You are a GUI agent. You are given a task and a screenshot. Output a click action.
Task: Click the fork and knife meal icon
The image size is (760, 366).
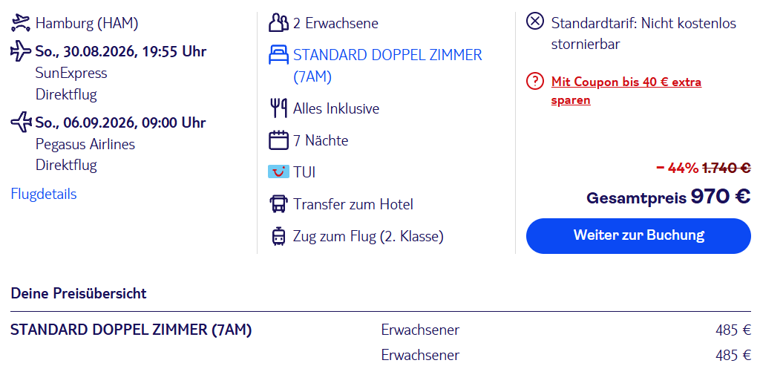click(278, 108)
